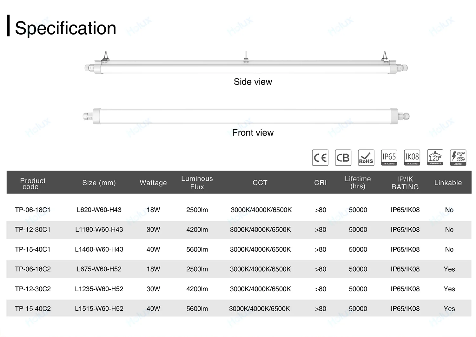Click the IK08 rating icon

point(412,158)
